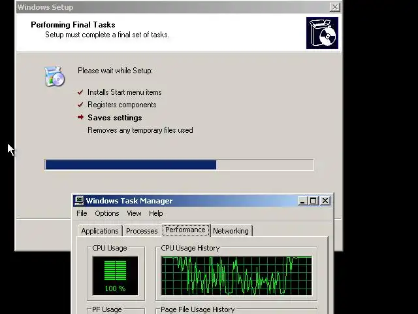Click 'Installs Start menu items' text
The image size is (418, 314).
[x=125, y=92]
